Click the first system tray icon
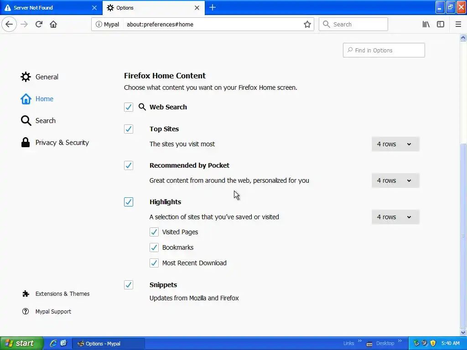This screenshot has width=467, height=350. coord(417,344)
